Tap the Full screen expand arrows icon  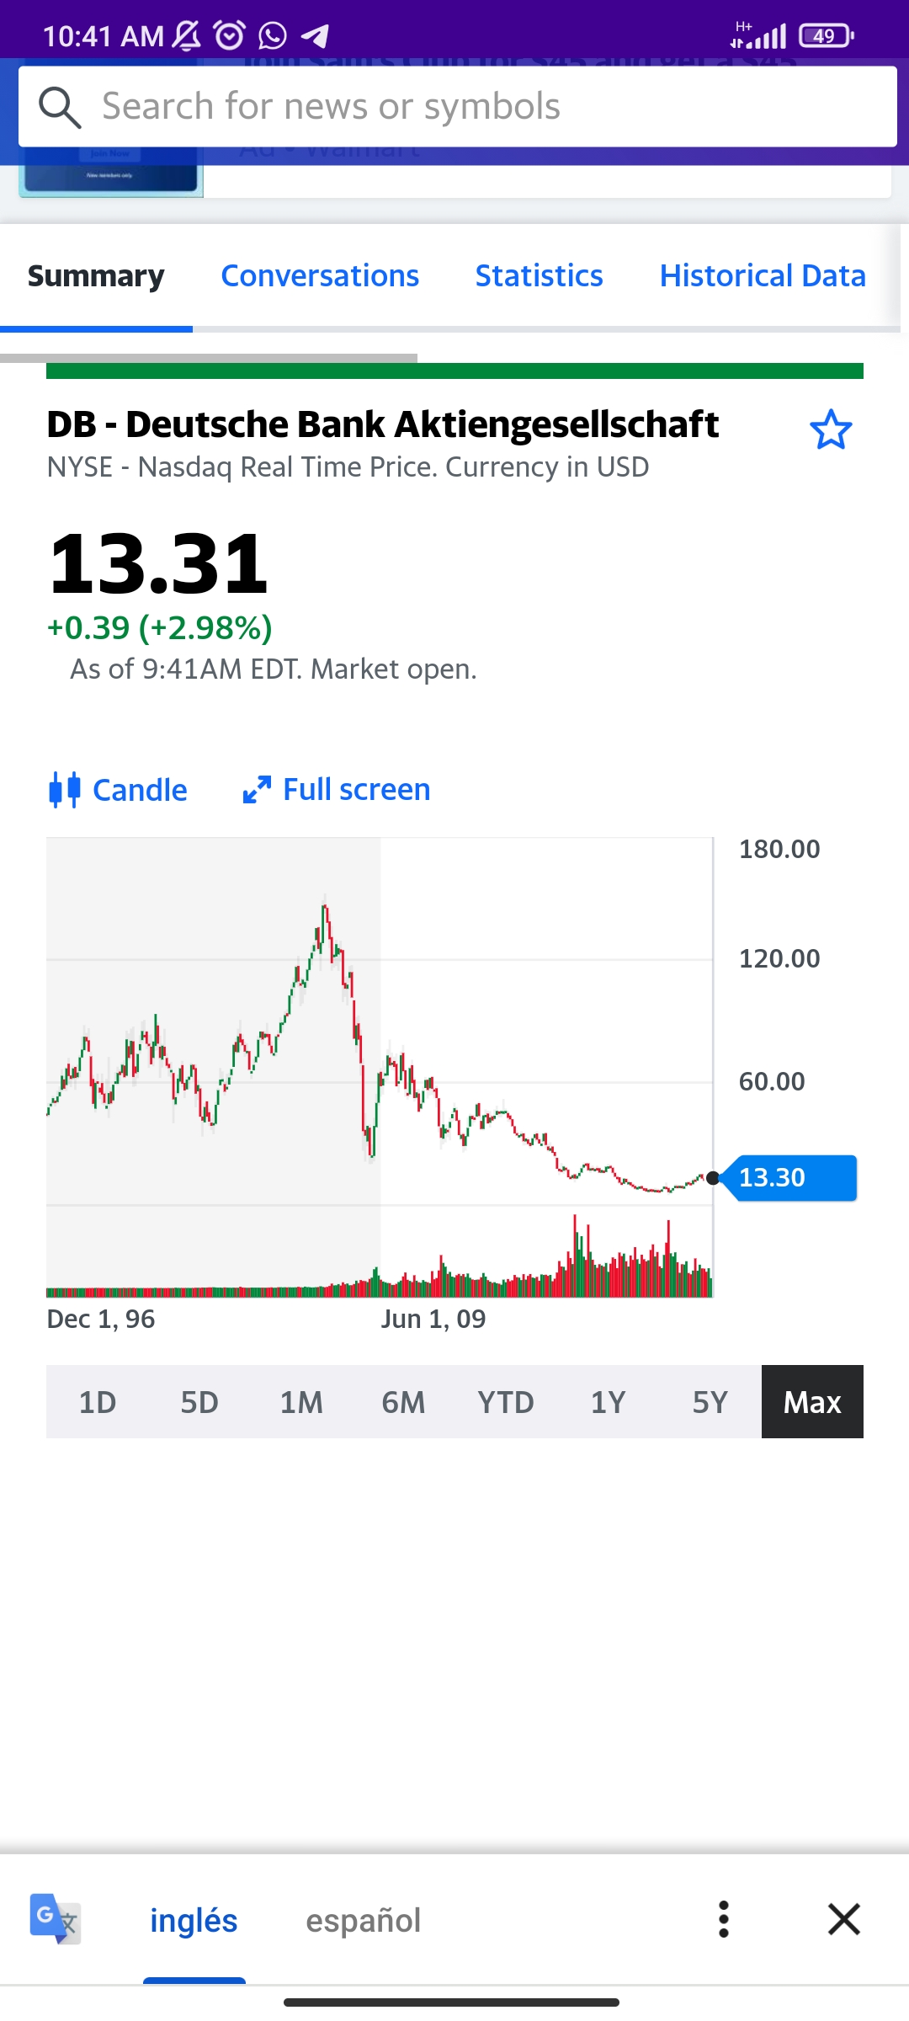pyautogui.click(x=257, y=790)
